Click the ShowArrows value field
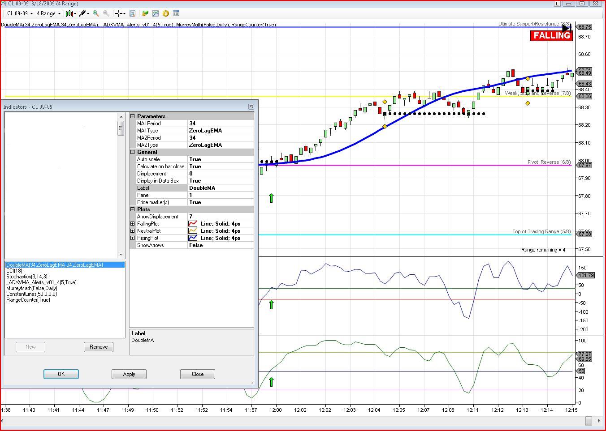606x431 pixels. coord(221,245)
